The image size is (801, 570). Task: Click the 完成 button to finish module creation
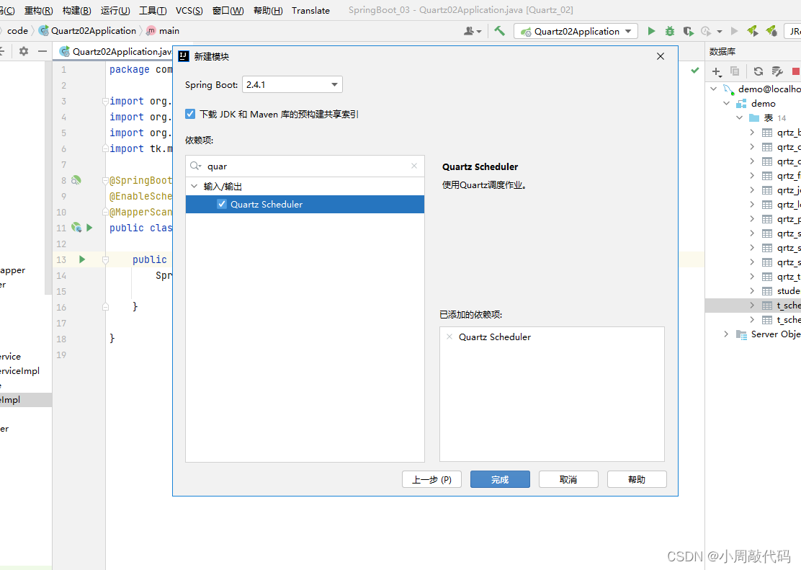click(500, 479)
